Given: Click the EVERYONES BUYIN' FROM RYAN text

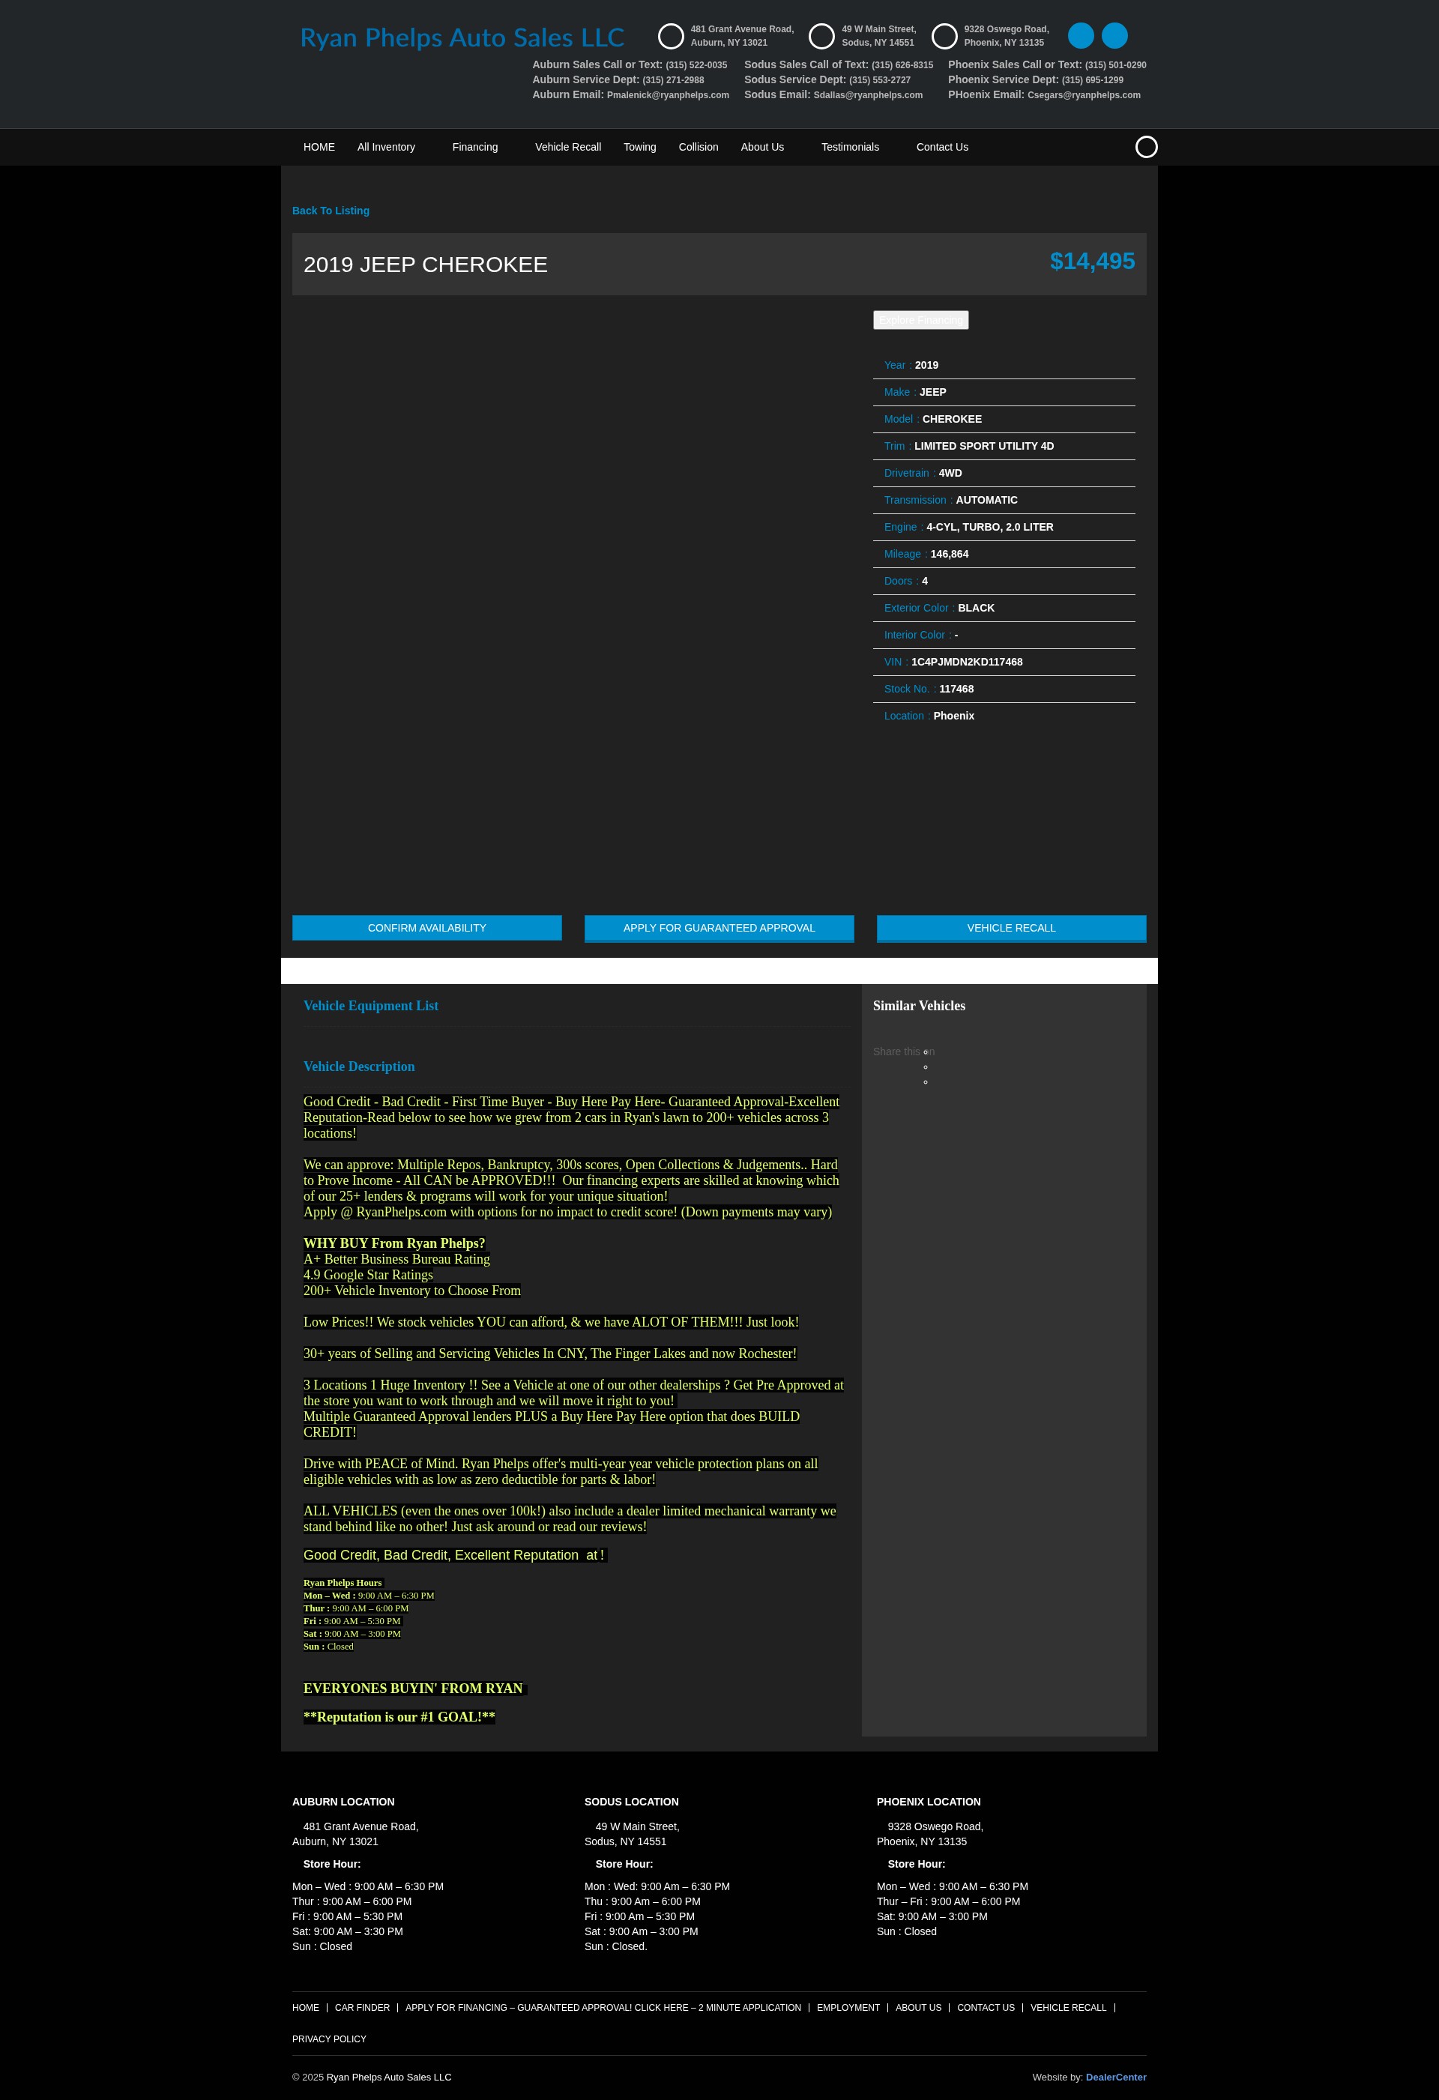Looking at the screenshot, I should [x=413, y=1689].
